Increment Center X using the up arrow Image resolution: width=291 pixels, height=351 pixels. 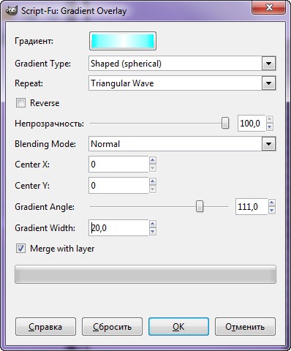pos(153,160)
